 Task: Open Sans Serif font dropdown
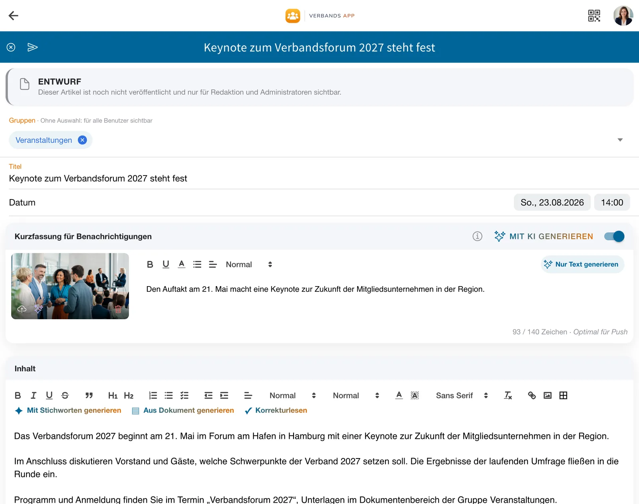462,395
